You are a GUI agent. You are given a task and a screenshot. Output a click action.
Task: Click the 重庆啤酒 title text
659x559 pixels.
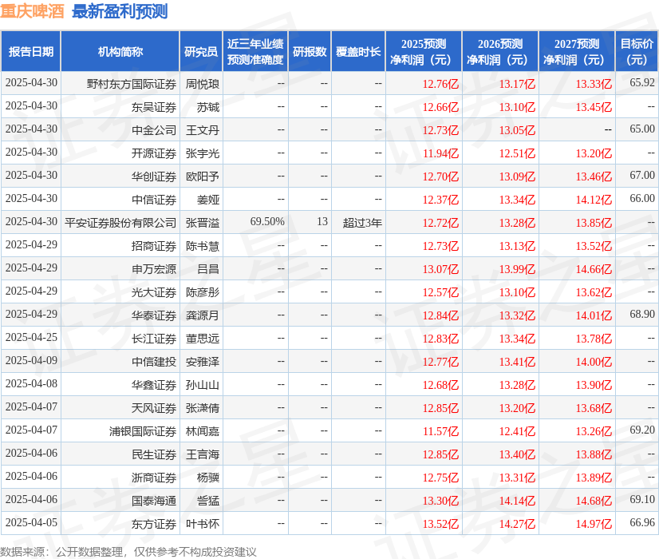(32, 11)
